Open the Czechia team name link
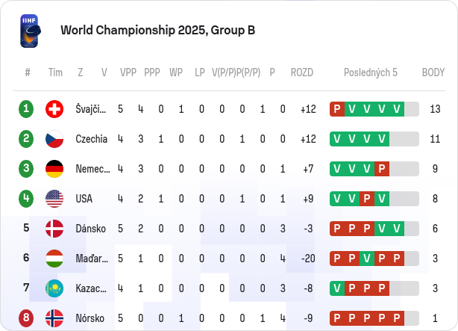This screenshot has height=331, width=458. click(92, 139)
